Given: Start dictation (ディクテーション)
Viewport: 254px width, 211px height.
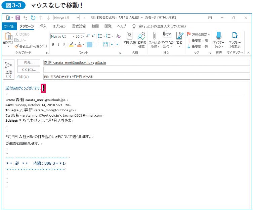Looking at the screenshot, I should click(218, 40).
